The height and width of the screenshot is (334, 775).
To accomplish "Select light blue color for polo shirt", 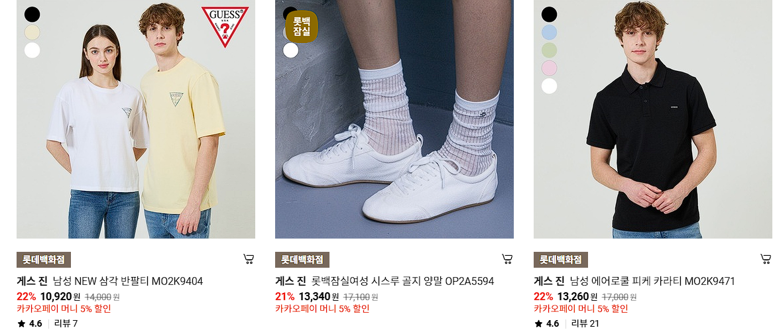I will [549, 32].
